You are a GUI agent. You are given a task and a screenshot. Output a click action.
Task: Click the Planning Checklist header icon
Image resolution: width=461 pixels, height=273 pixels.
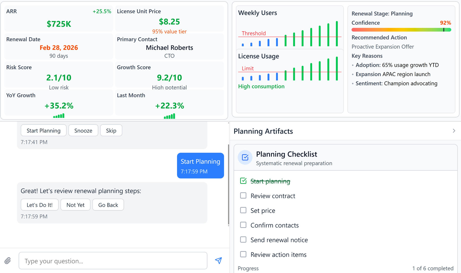(x=245, y=157)
